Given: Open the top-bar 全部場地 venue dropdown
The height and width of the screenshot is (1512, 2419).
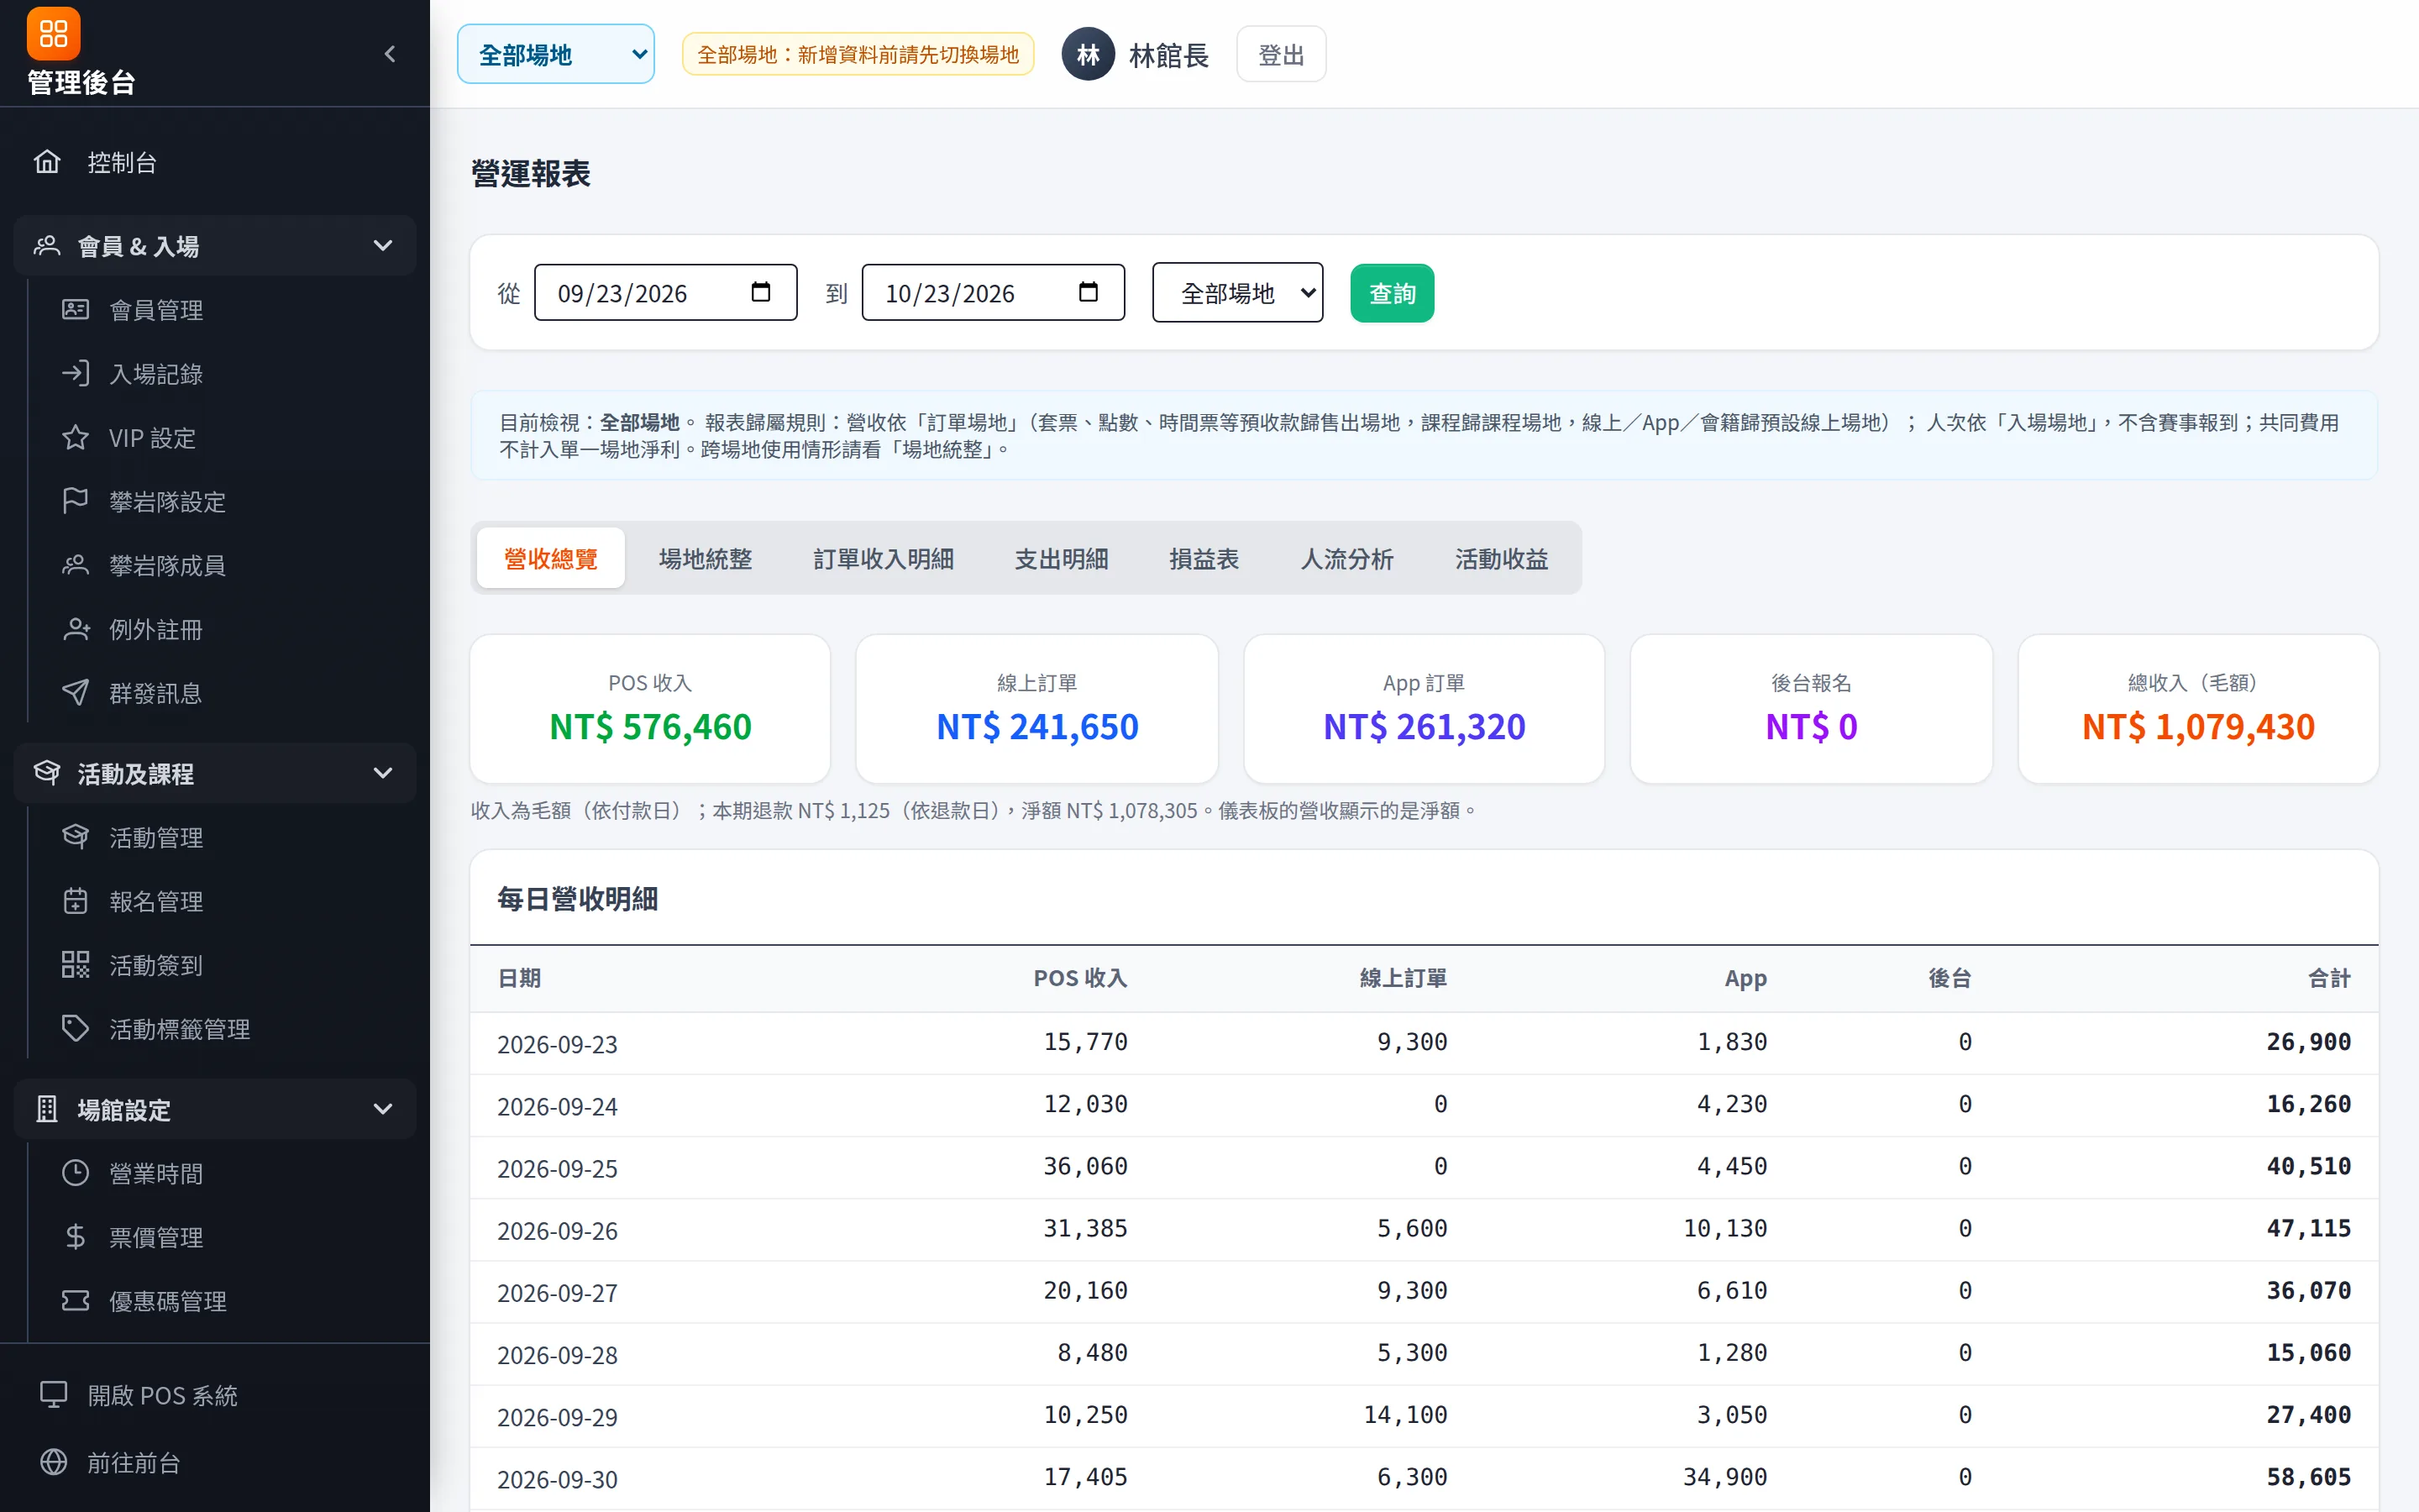Looking at the screenshot, I should (x=556, y=54).
